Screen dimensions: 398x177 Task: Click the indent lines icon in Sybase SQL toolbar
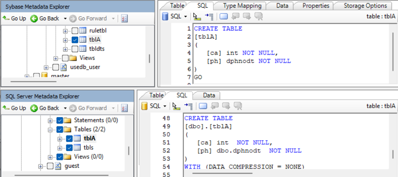click(x=209, y=17)
